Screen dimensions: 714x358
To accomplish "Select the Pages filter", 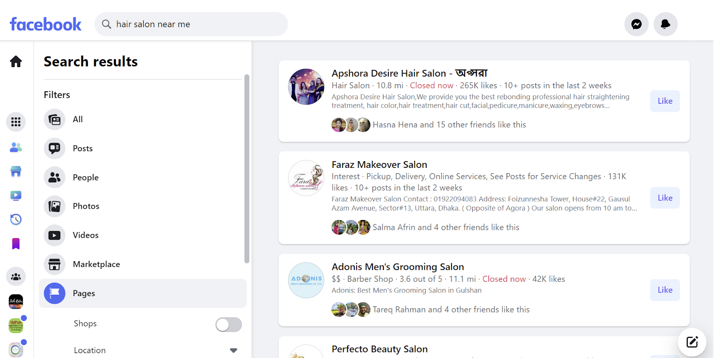I will click(143, 293).
